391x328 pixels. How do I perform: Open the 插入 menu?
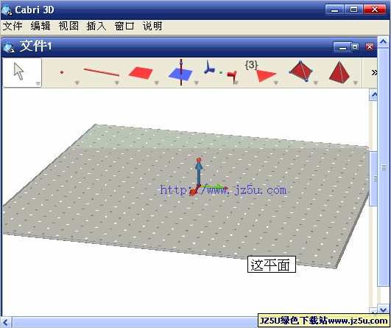tap(96, 26)
